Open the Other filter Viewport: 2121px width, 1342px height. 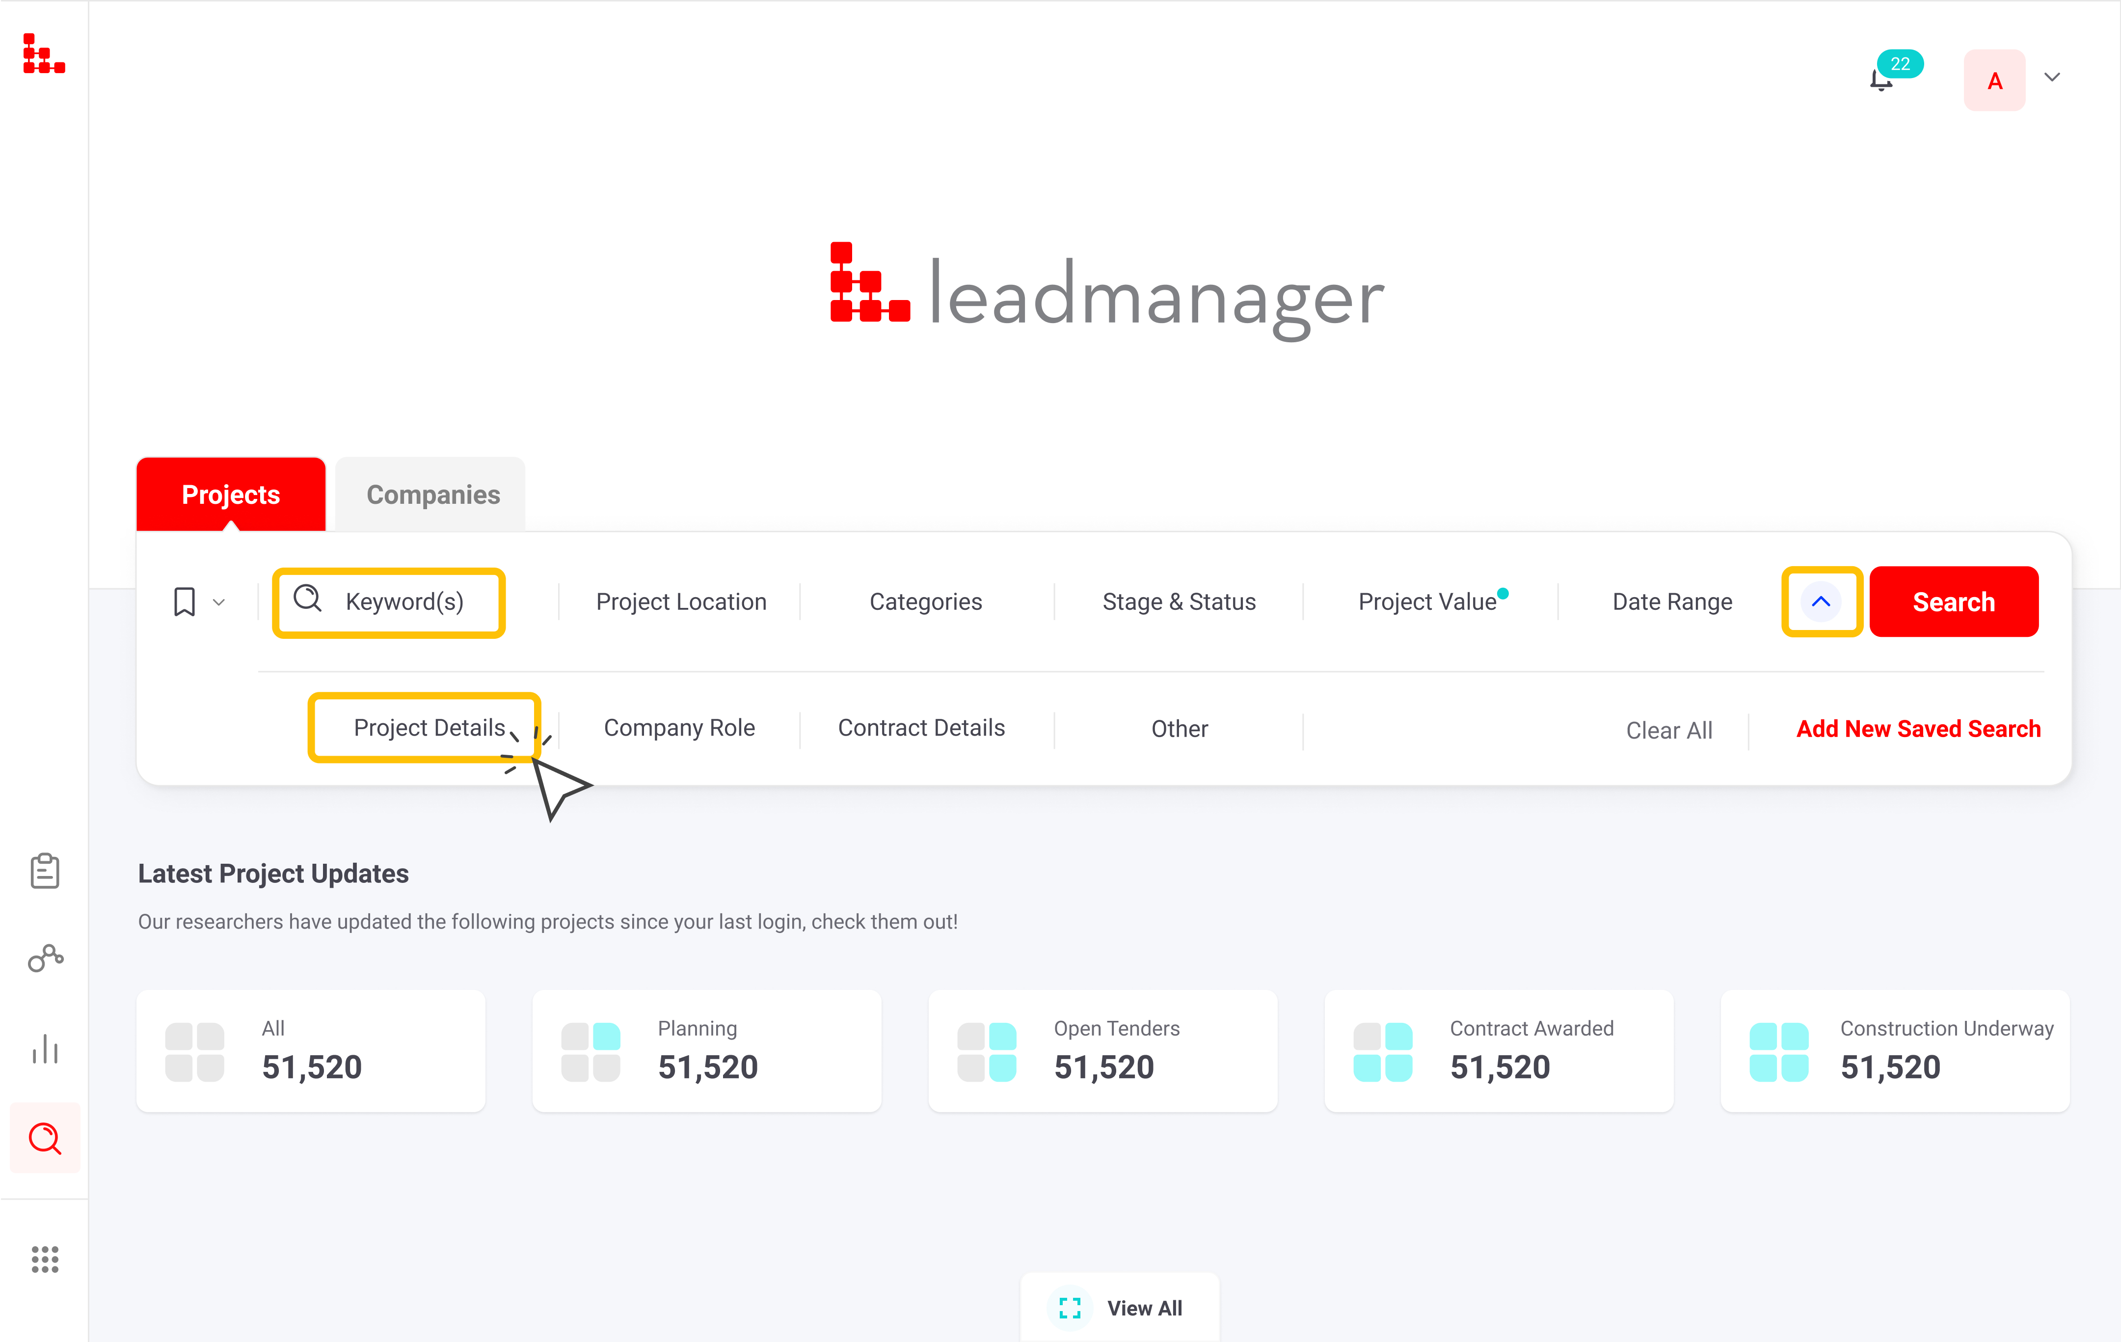(1180, 729)
